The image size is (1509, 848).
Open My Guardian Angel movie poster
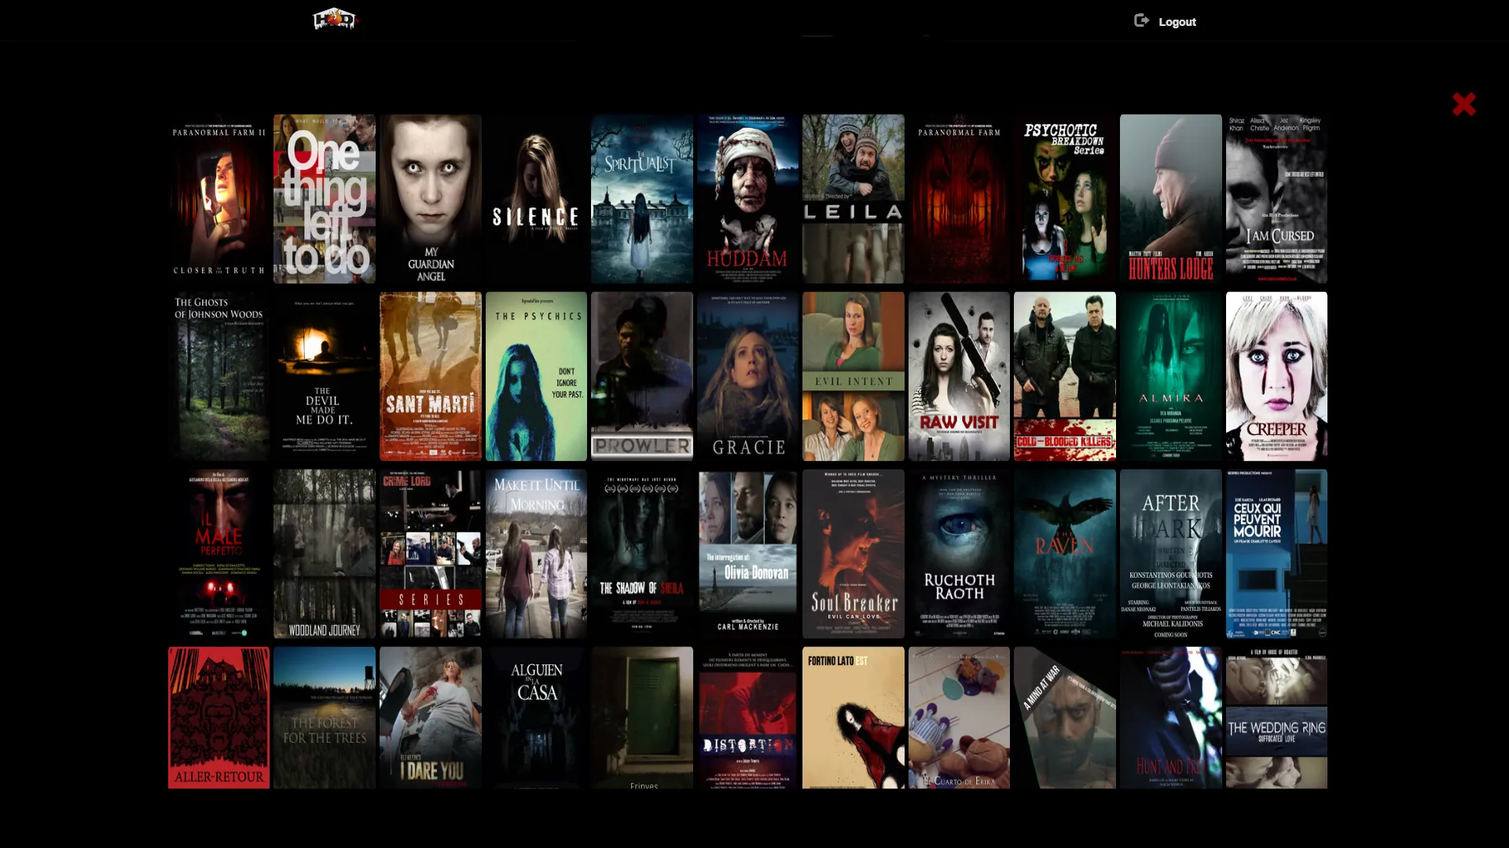(431, 199)
